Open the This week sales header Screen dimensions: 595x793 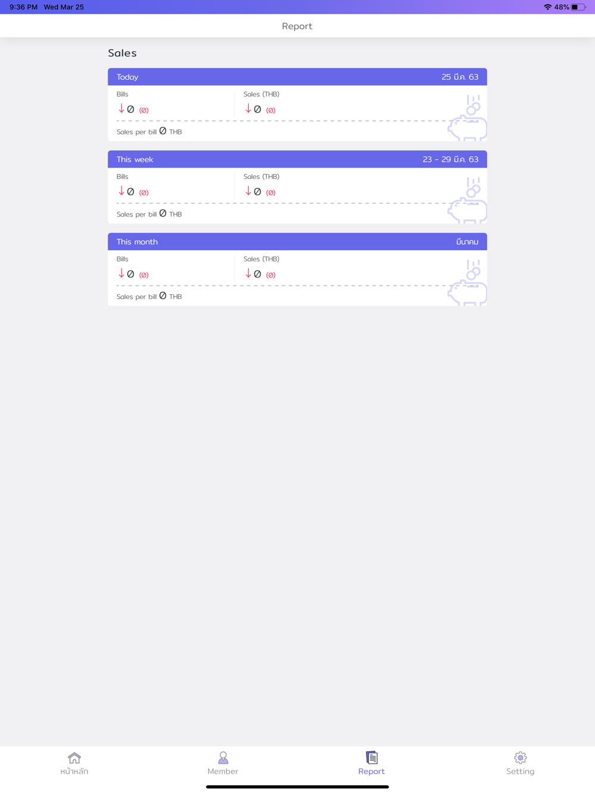[x=297, y=159]
